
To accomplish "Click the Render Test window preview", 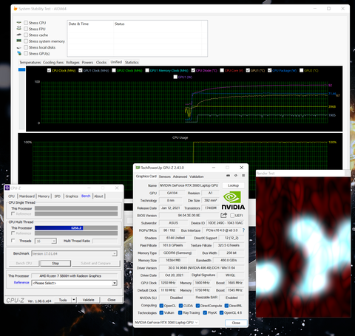I will tap(303, 247).
